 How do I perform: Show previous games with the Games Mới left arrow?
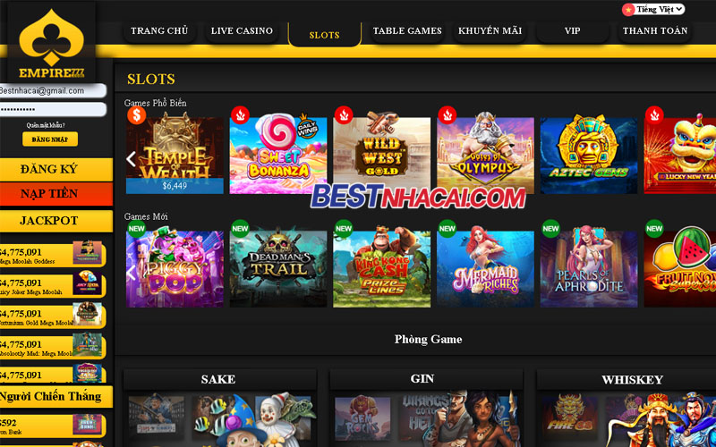coord(131,273)
